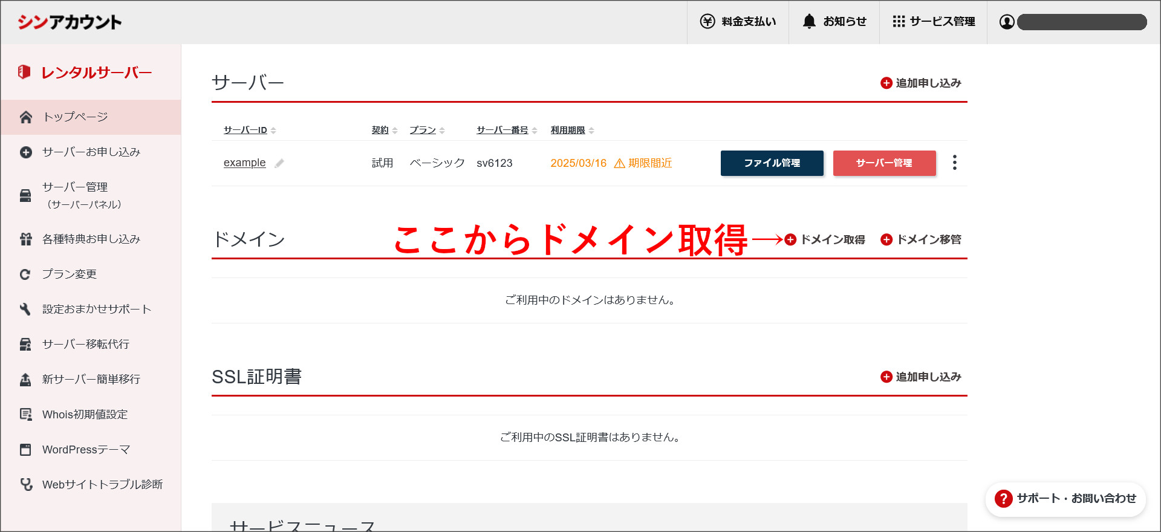Sort table by 契約 column
This screenshot has width=1161, height=532.
pyautogui.click(x=384, y=130)
